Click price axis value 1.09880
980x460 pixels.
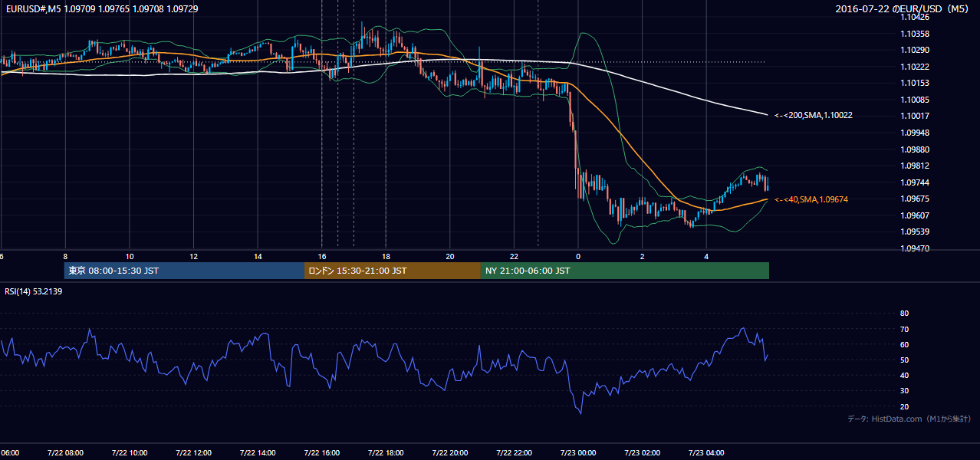click(x=915, y=149)
